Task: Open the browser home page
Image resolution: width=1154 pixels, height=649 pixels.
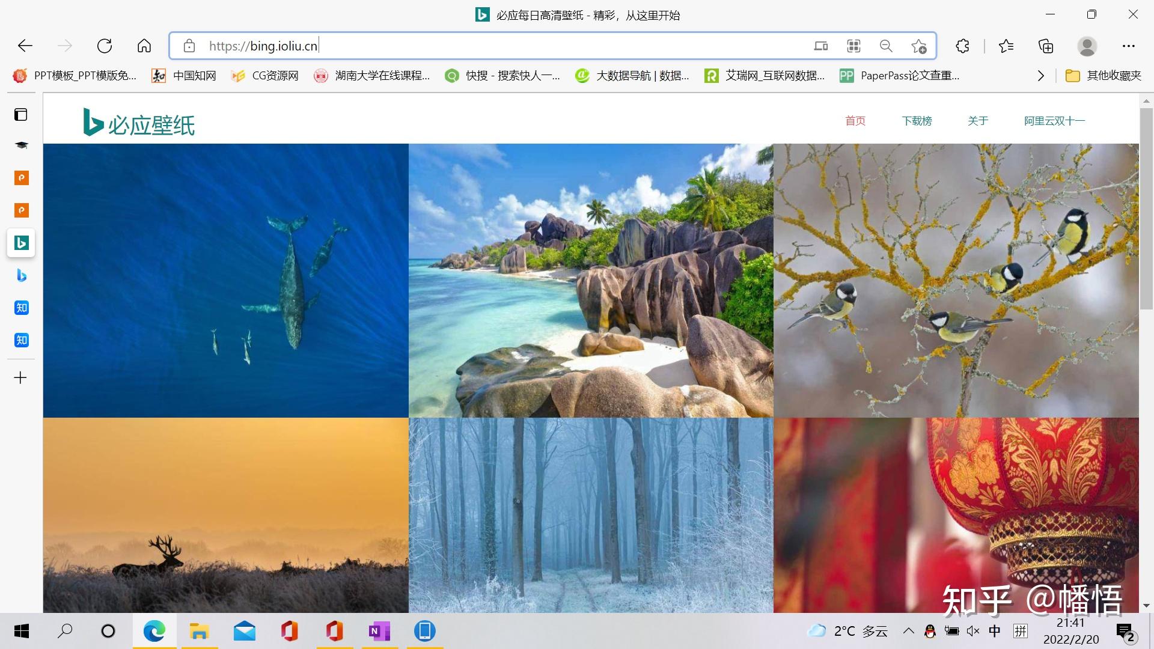Action: point(144,46)
